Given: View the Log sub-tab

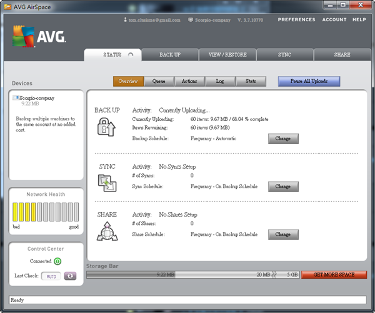Looking at the screenshot, I should tap(220, 81).
